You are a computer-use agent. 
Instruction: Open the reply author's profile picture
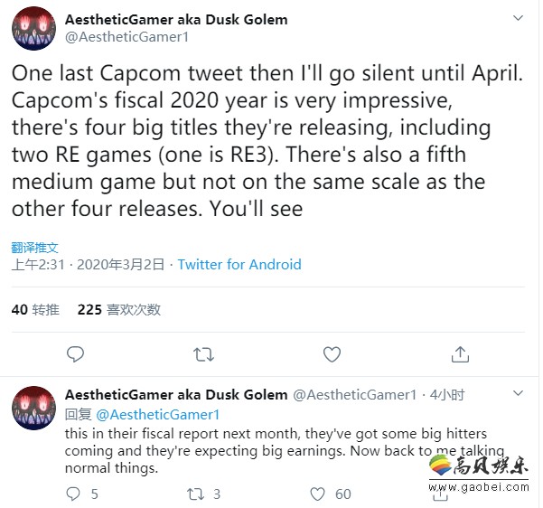[34, 407]
